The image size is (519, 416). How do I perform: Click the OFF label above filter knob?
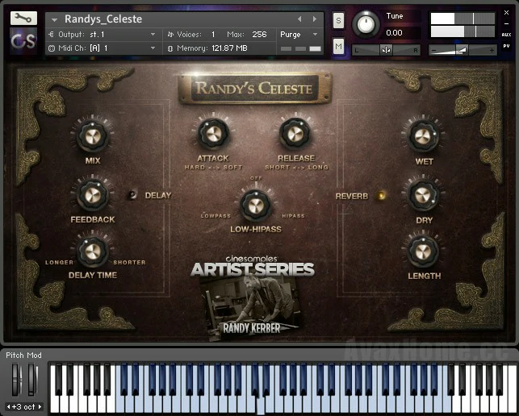[256, 178]
